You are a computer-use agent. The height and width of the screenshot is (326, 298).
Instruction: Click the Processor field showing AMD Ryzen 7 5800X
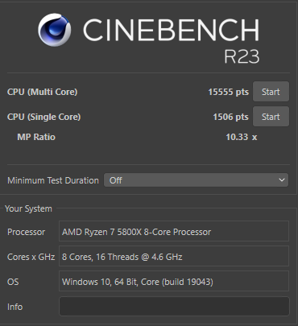(174, 231)
